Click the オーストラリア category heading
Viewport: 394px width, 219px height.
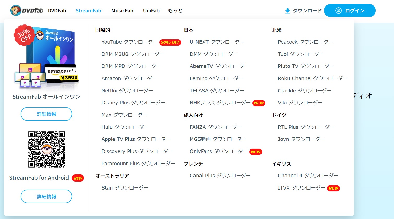coord(112,176)
